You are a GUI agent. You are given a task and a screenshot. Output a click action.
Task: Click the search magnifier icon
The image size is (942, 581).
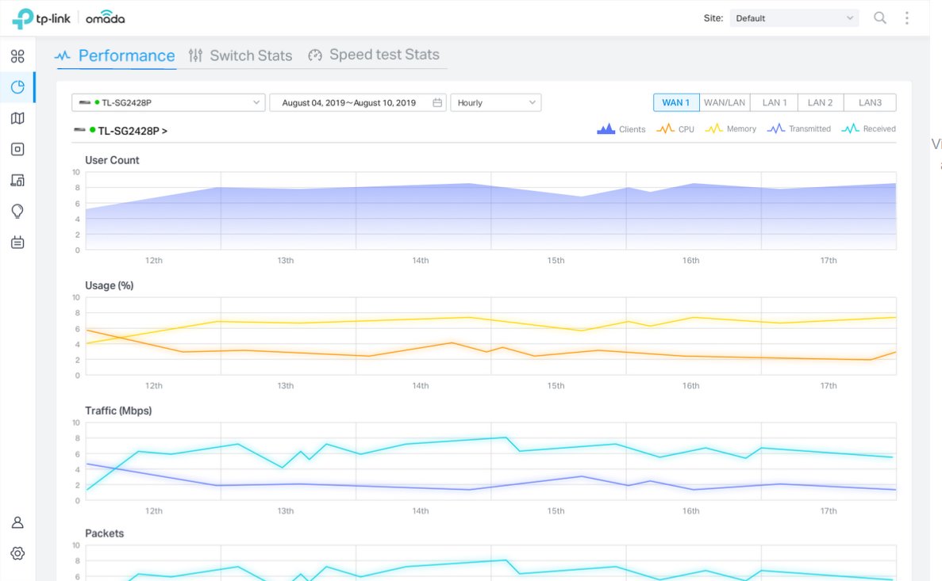point(880,18)
